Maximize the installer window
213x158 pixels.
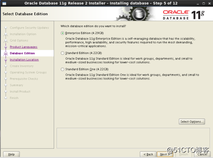(204, 3)
